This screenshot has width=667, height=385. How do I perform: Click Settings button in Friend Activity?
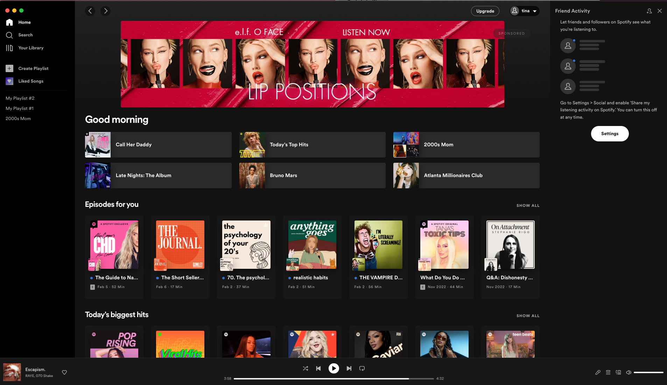(610, 134)
